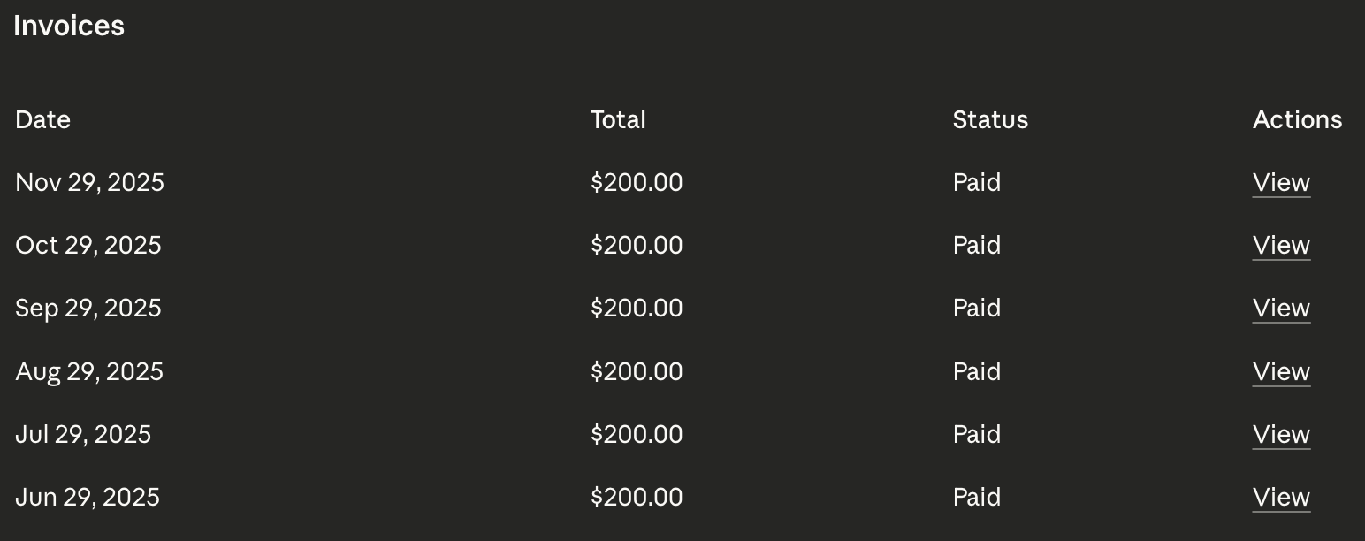The image size is (1365, 541).
Task: Click the $200.00 total for Aug 29, 2025
Action: [637, 371]
